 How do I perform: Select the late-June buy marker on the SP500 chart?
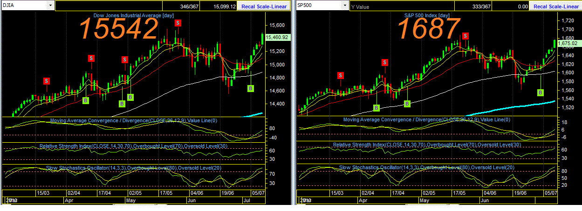541,92
